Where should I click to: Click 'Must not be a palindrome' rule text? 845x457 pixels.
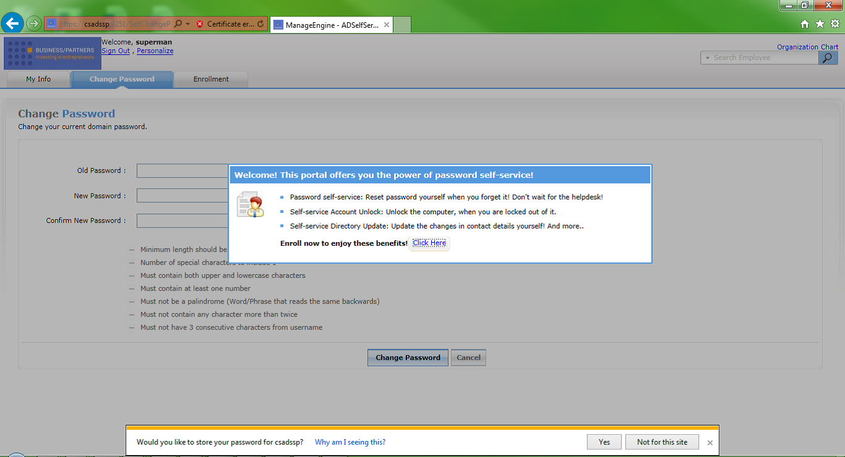point(259,301)
